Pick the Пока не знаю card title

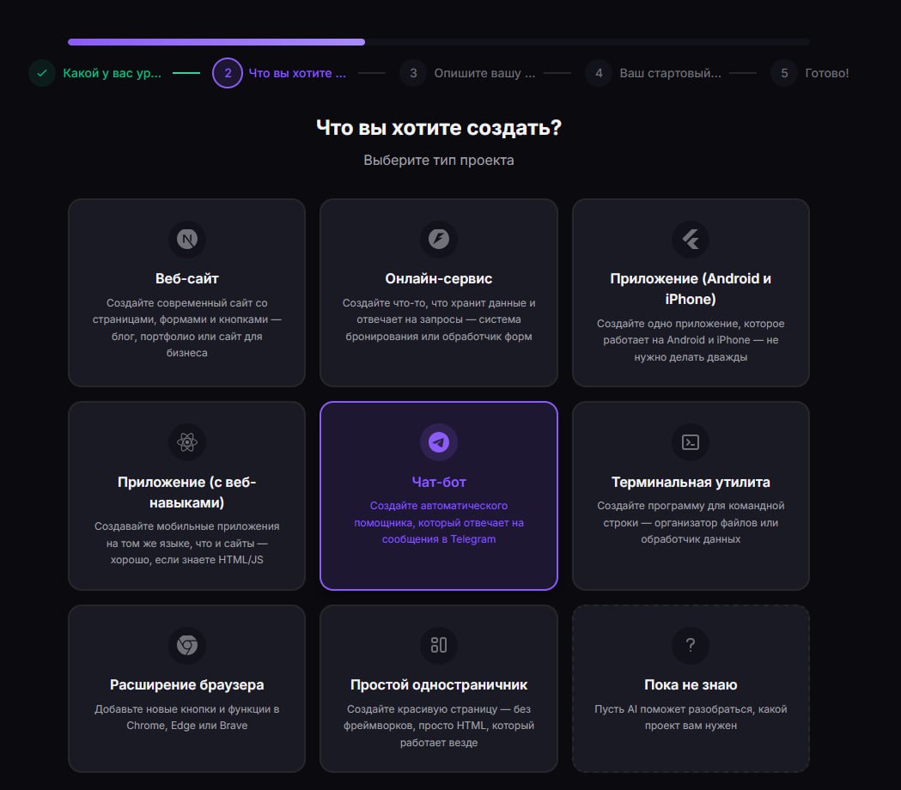point(691,685)
